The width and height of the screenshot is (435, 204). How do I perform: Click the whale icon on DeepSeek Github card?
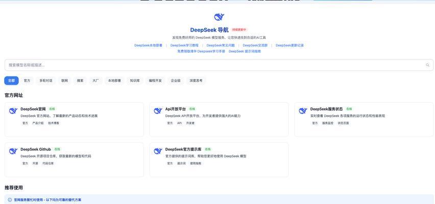click(13, 151)
